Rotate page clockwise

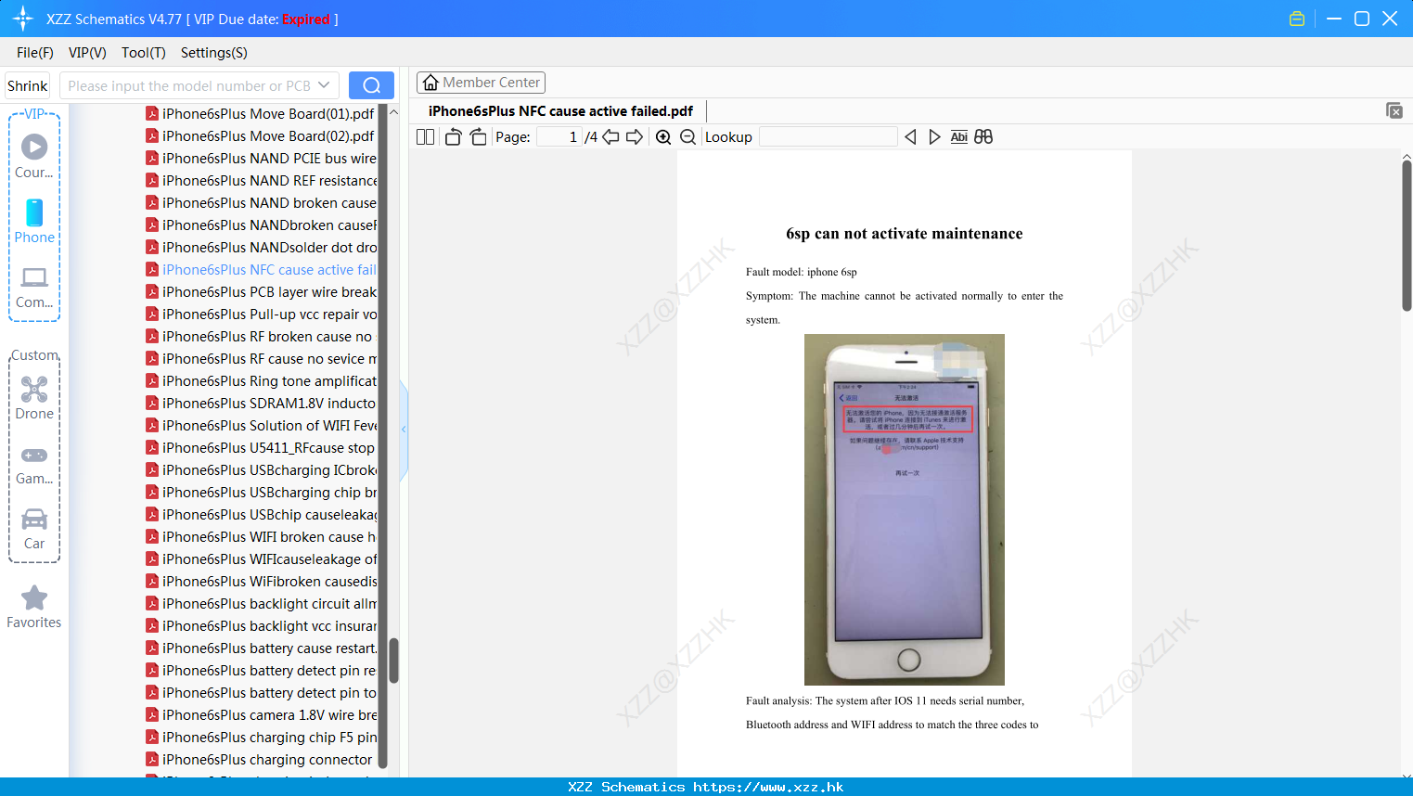pos(479,137)
